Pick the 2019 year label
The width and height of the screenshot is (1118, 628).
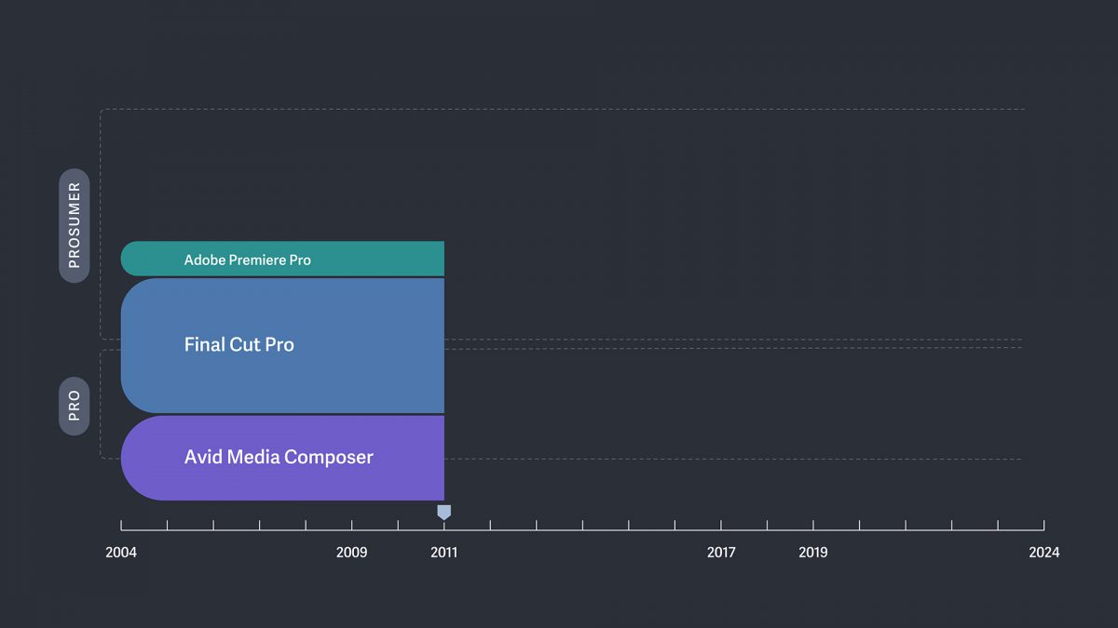(813, 553)
